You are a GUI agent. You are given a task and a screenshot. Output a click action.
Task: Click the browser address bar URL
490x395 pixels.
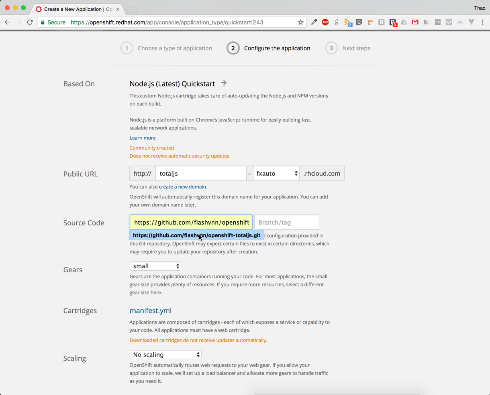click(x=167, y=22)
